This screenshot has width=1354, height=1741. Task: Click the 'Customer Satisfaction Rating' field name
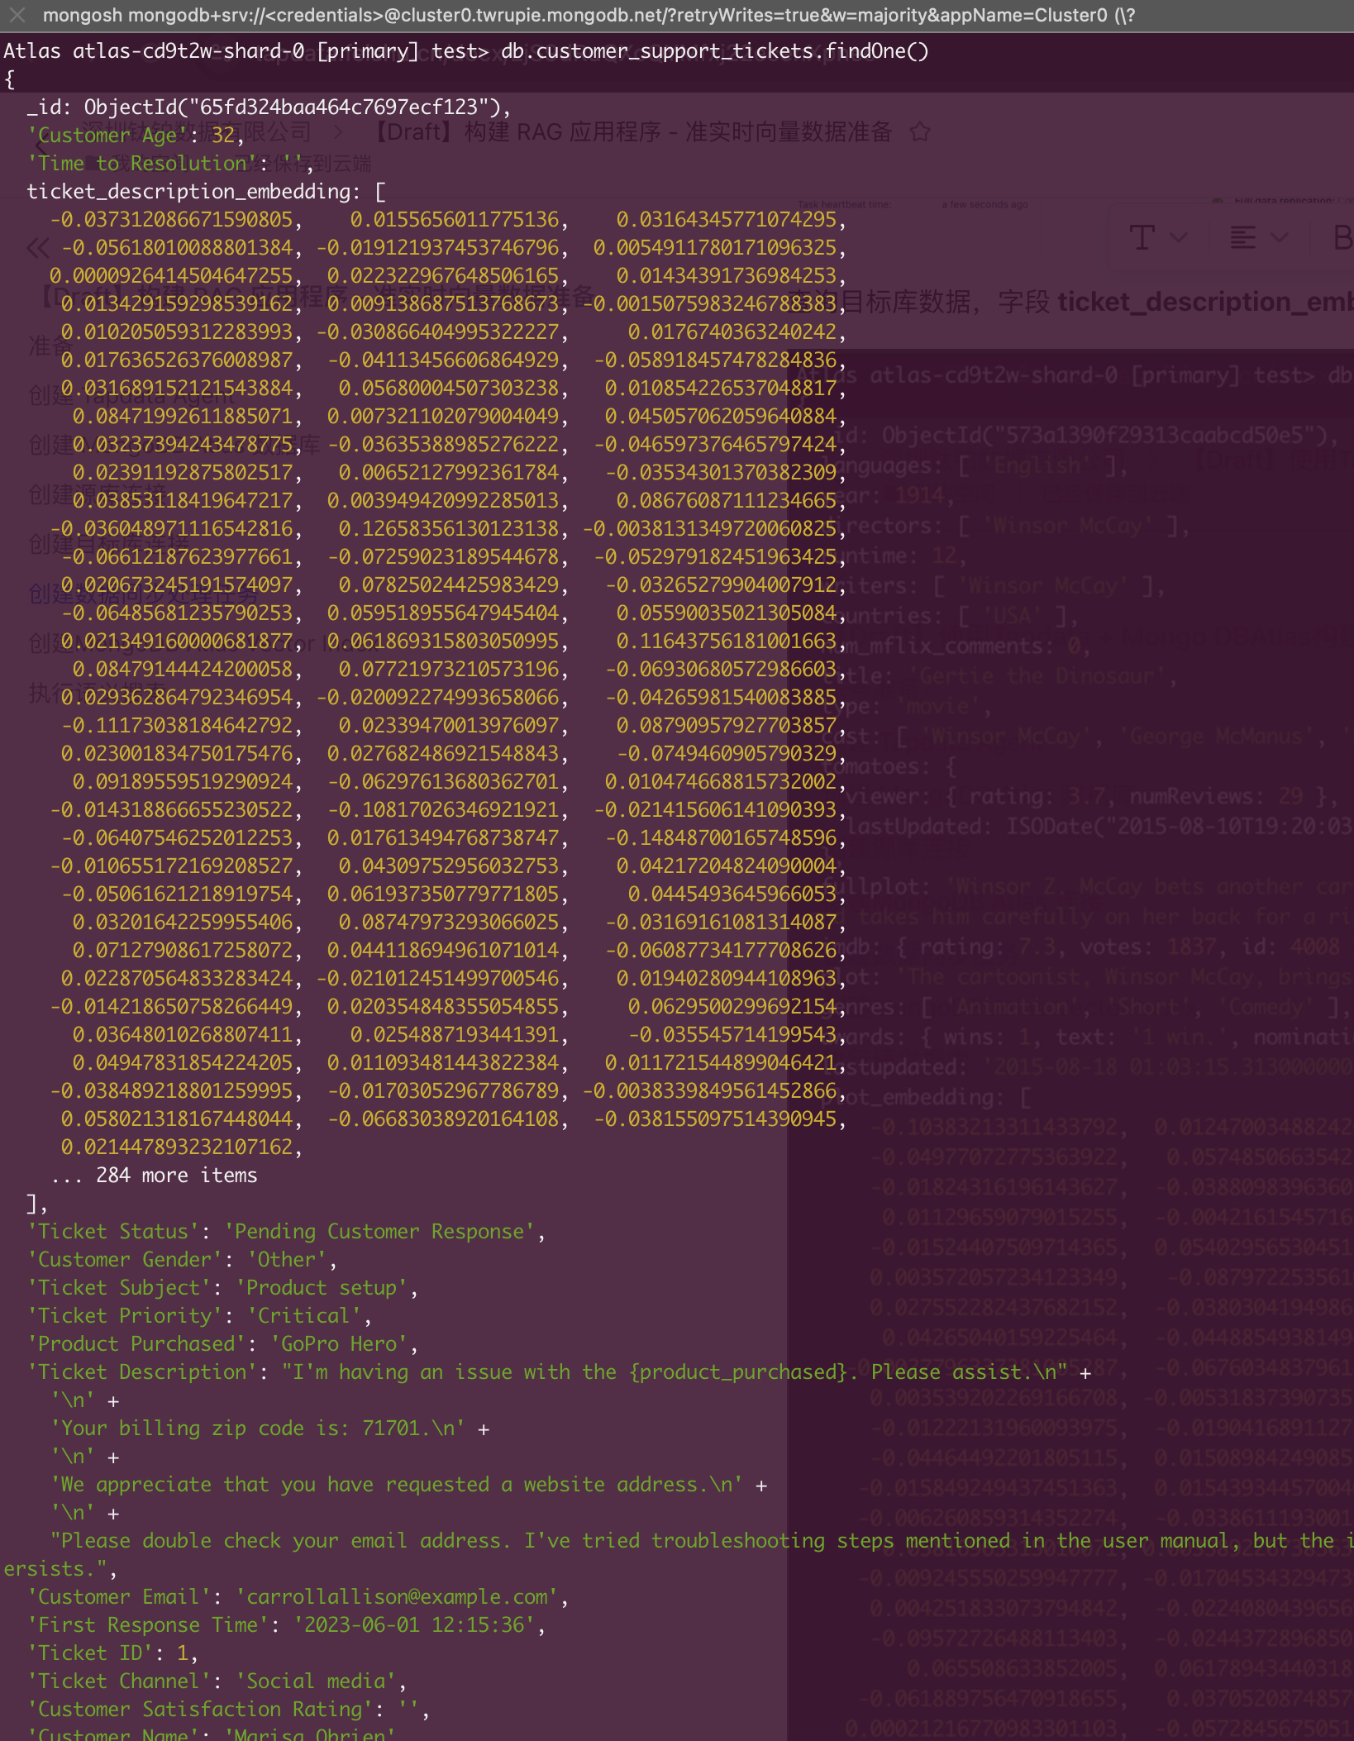point(200,1710)
